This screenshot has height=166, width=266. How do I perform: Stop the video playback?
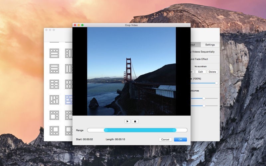(x=135, y=121)
